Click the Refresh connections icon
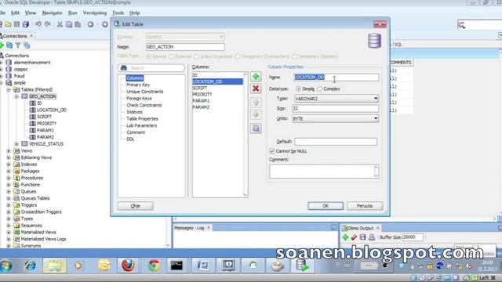The height and width of the screenshot is (282, 502). (9, 45)
